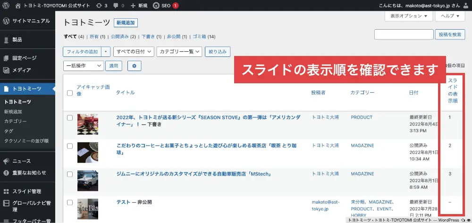Open the ジムニー MStech post title
The height and width of the screenshot is (223, 472).
pos(194,174)
